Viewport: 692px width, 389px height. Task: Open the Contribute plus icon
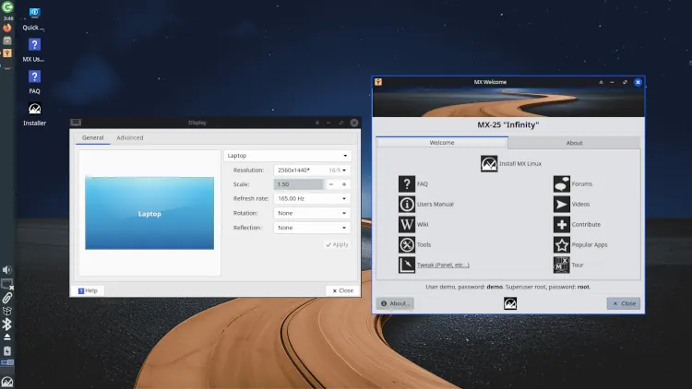tap(561, 225)
